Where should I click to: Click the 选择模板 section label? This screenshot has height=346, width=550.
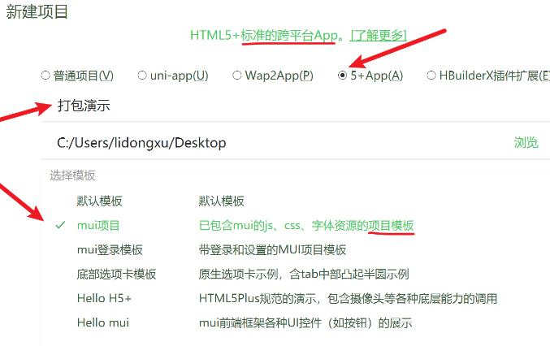click(x=72, y=175)
